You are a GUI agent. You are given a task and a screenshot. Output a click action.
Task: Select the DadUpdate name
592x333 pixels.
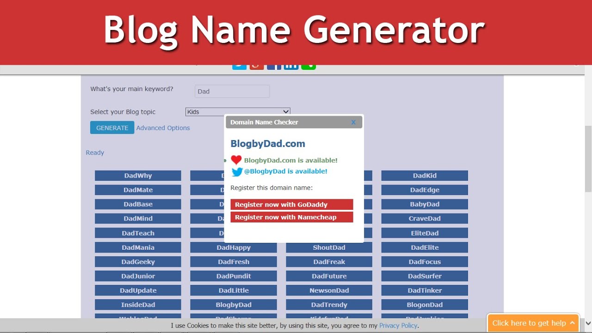(138, 290)
